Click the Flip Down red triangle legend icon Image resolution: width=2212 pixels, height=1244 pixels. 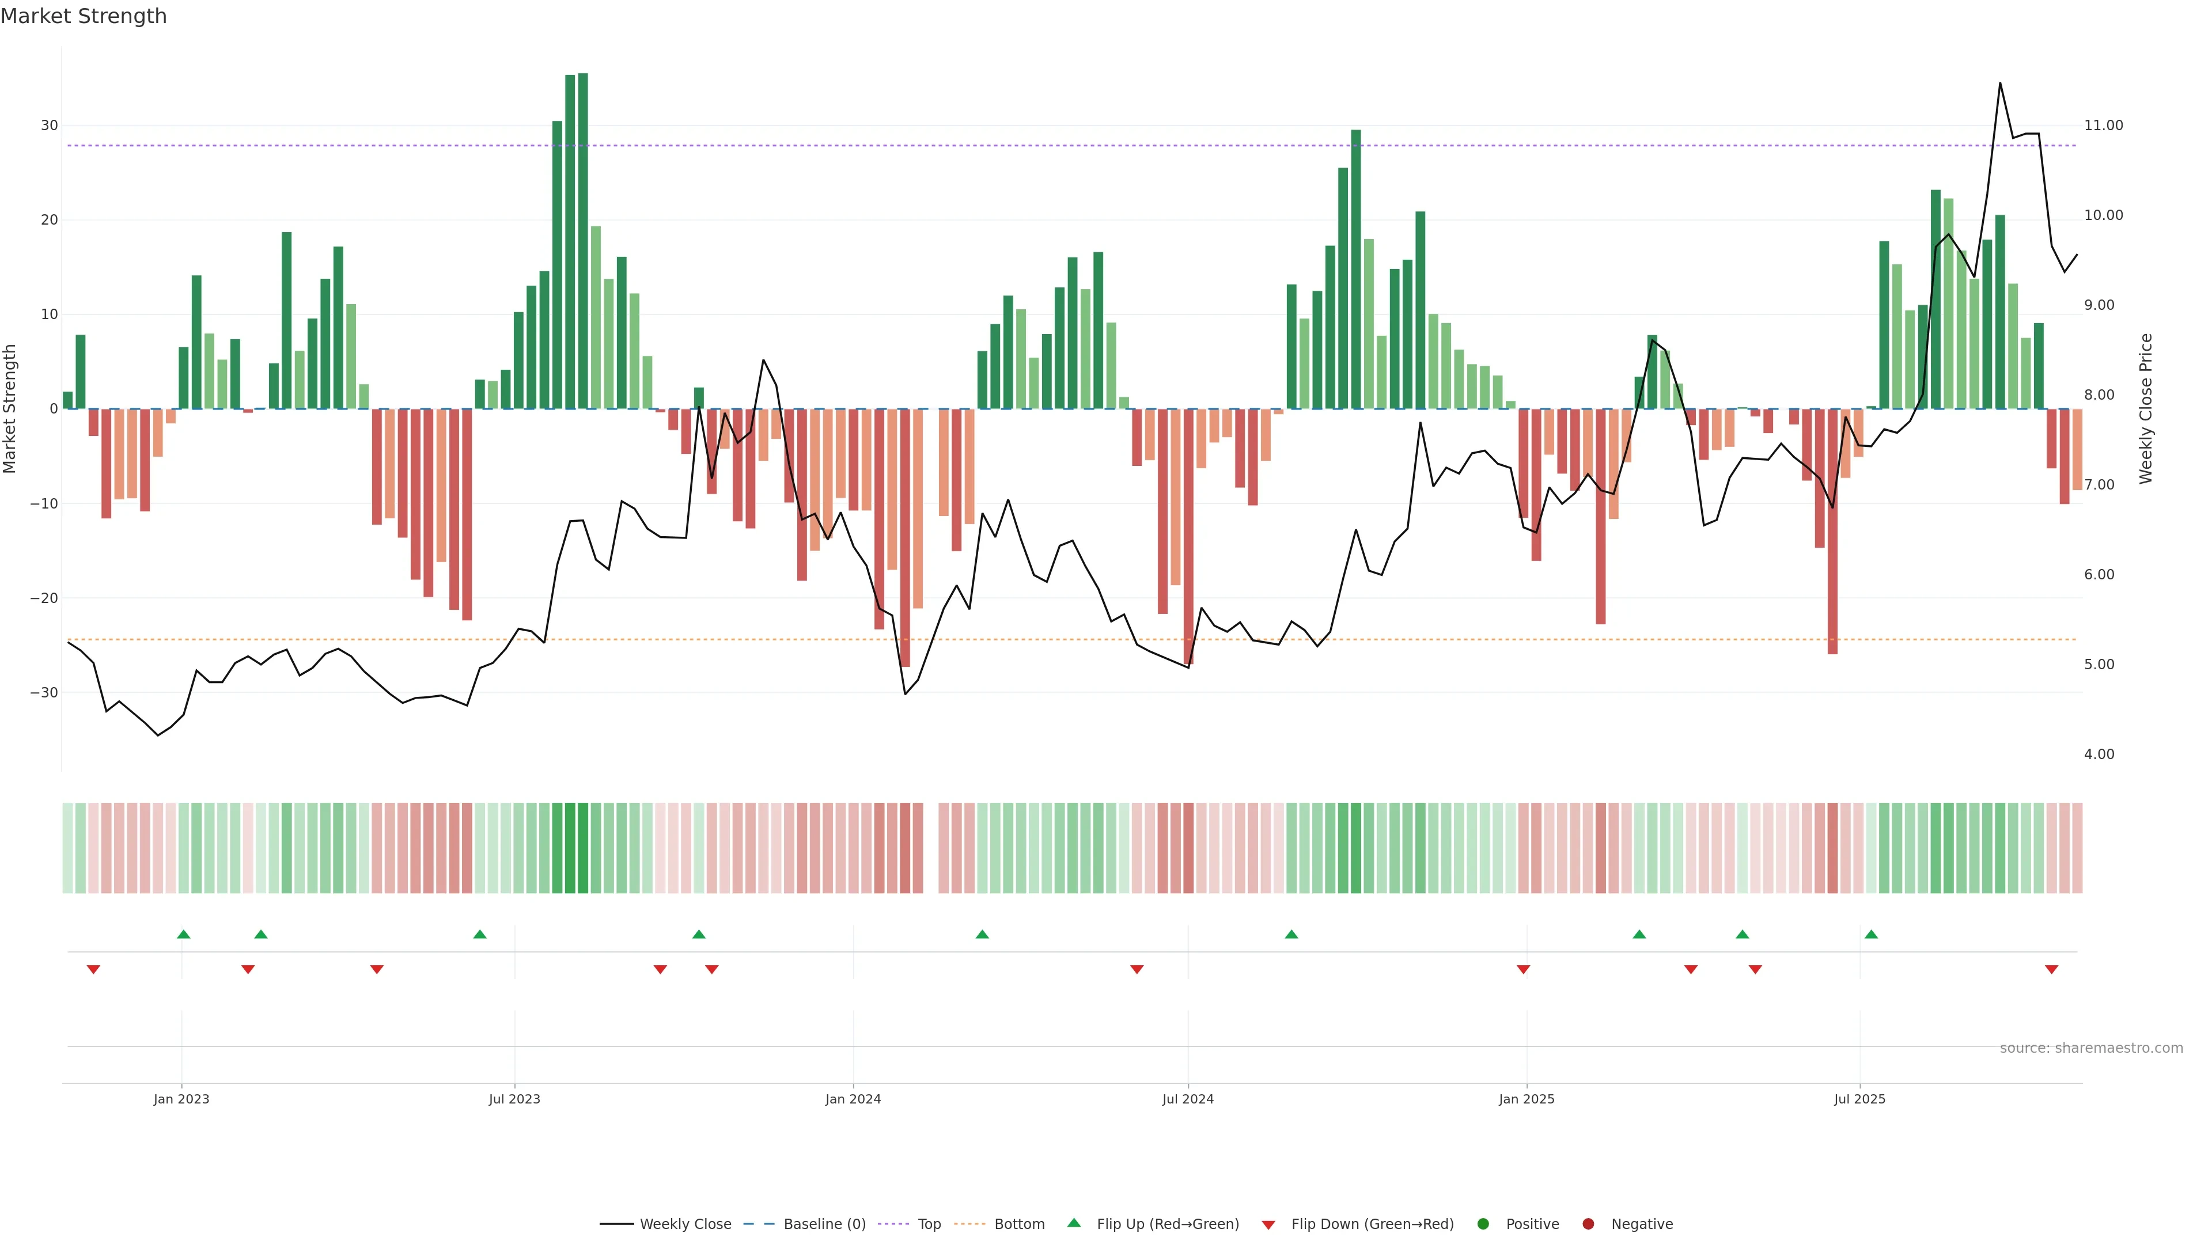point(1268,1224)
